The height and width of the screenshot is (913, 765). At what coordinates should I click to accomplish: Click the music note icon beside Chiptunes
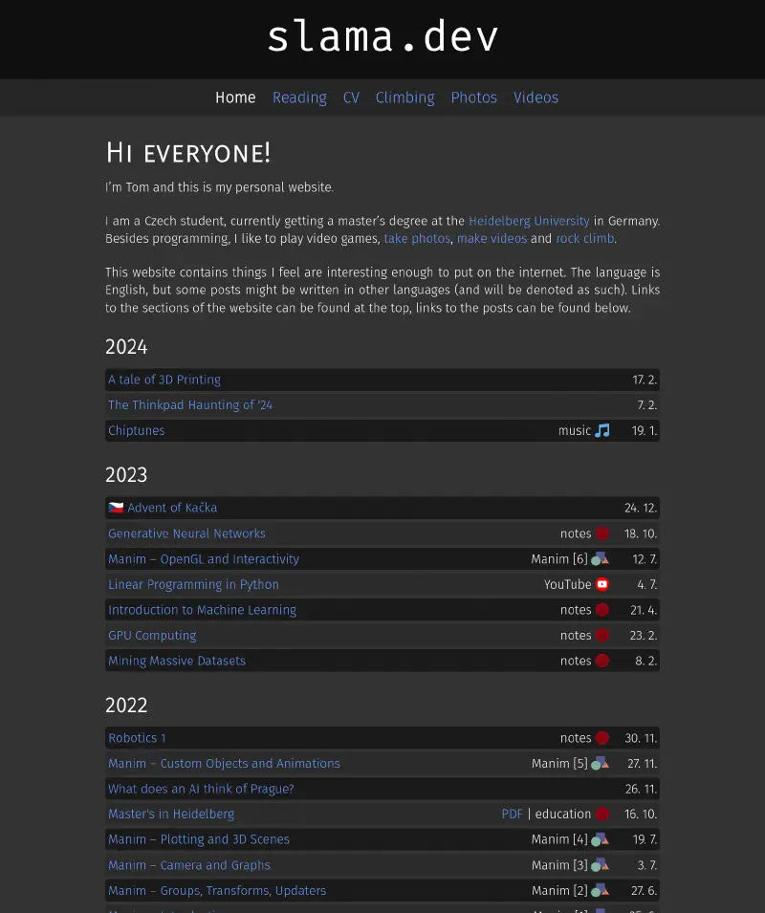coord(601,430)
